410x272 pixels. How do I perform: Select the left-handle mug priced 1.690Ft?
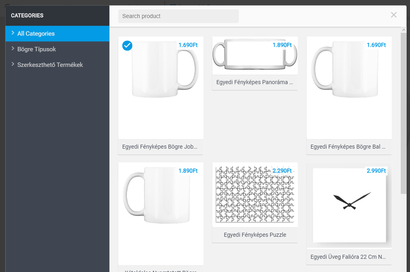click(x=349, y=88)
